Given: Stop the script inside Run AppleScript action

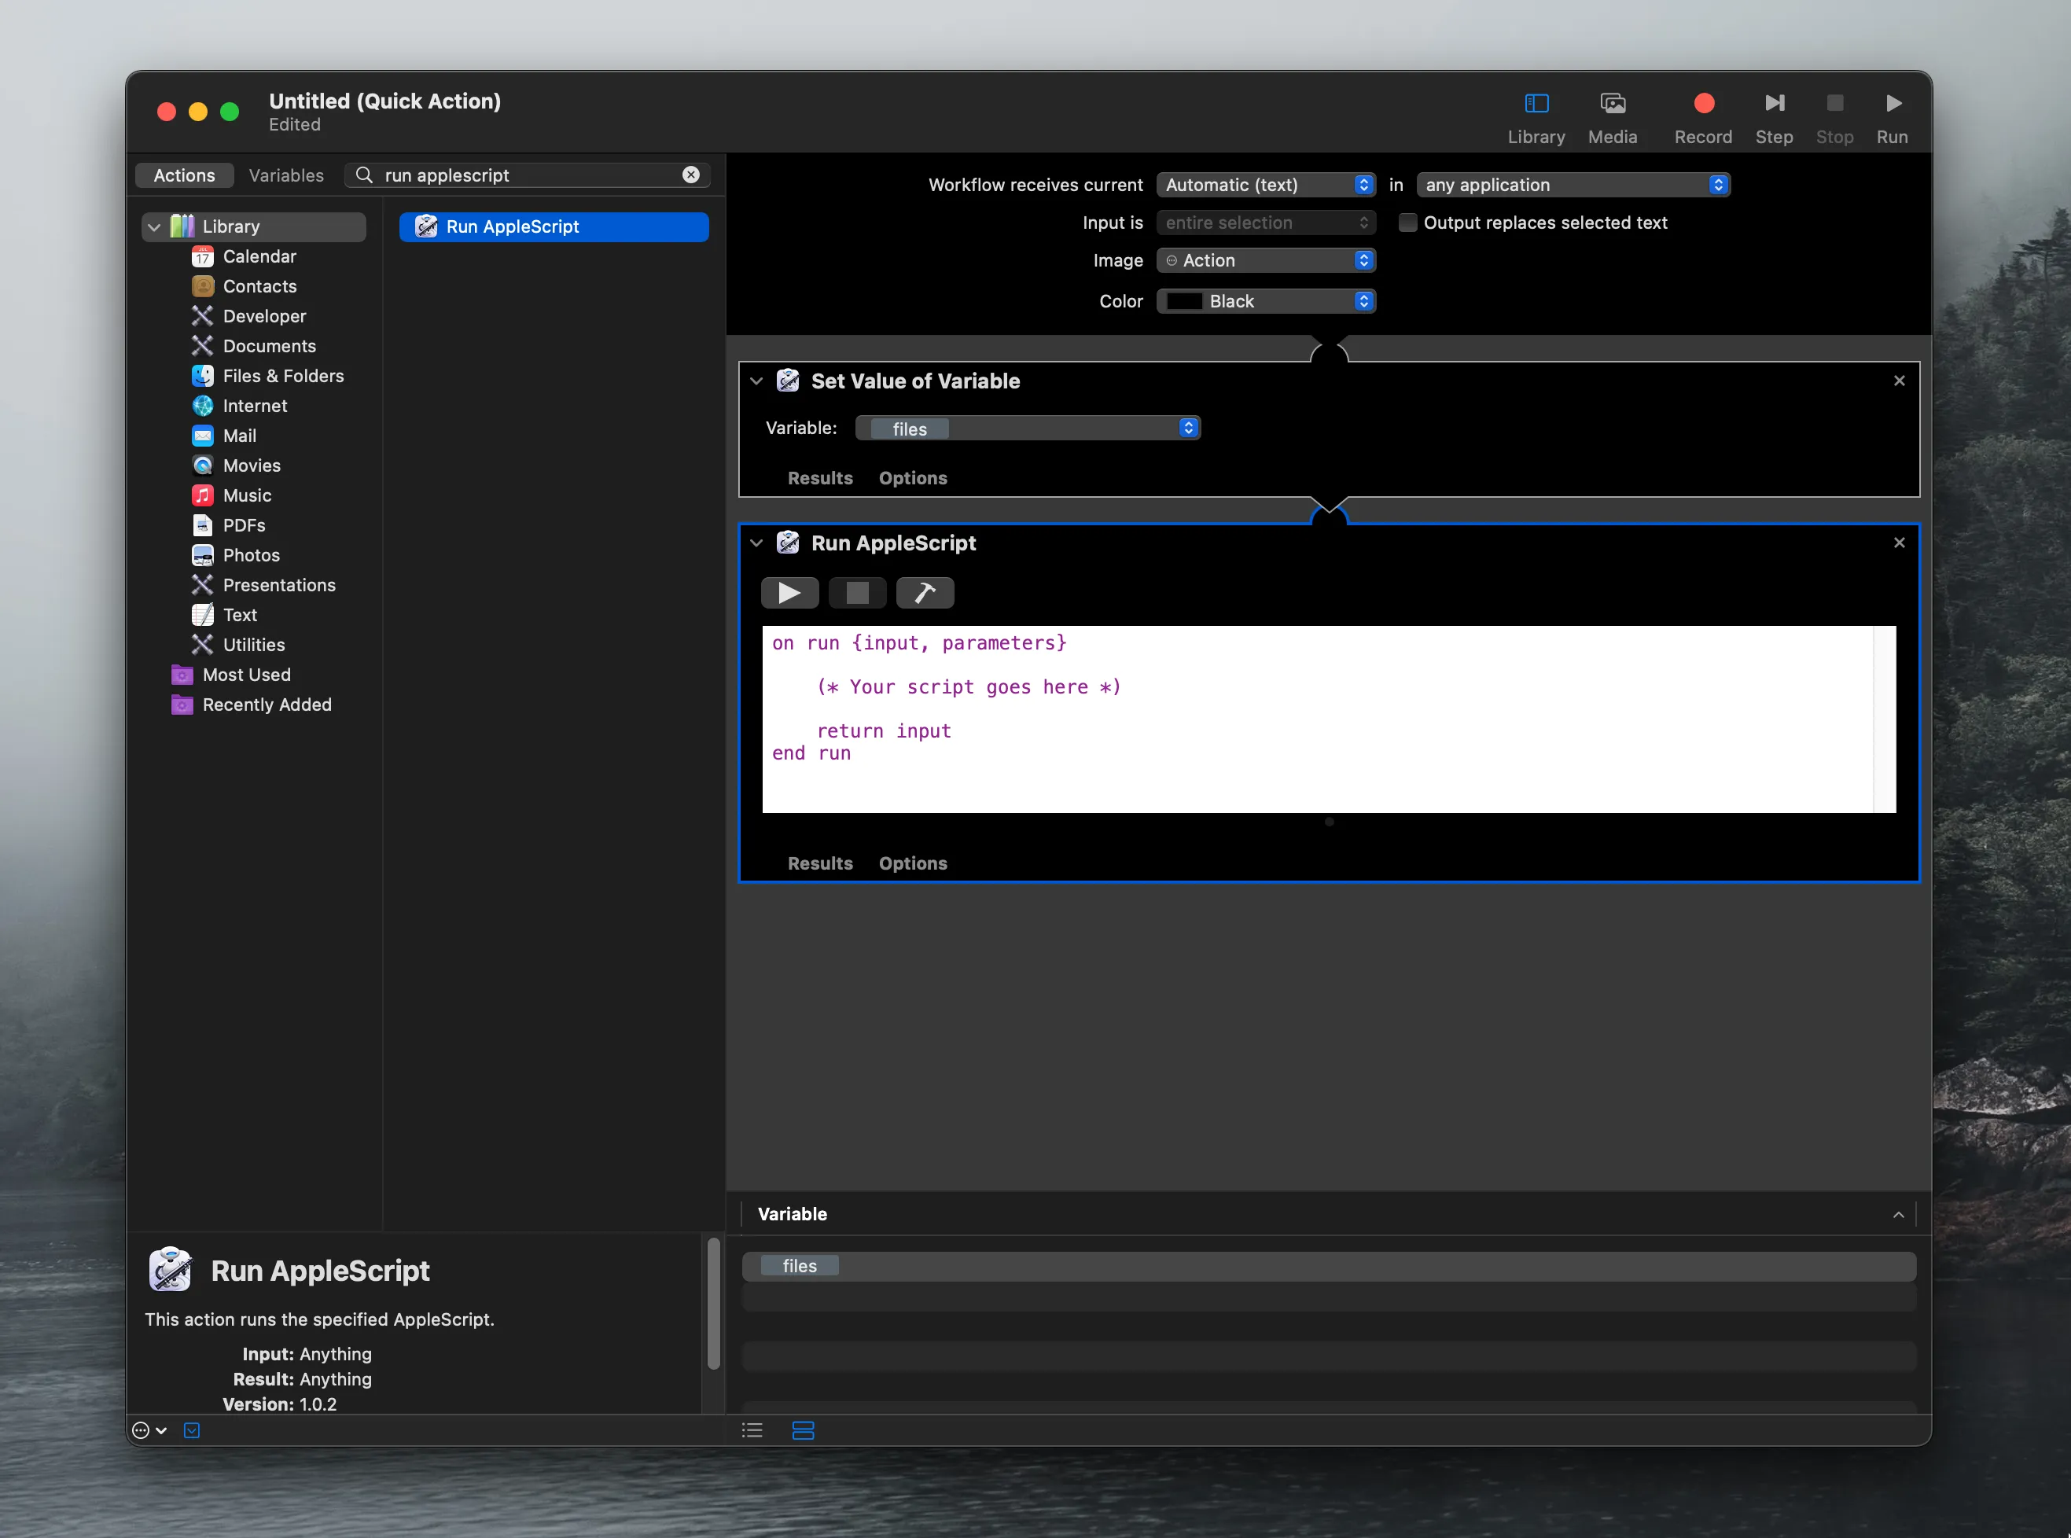Looking at the screenshot, I should 856,592.
